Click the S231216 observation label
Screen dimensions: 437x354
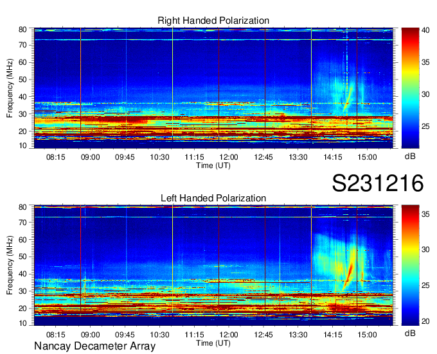point(378,183)
